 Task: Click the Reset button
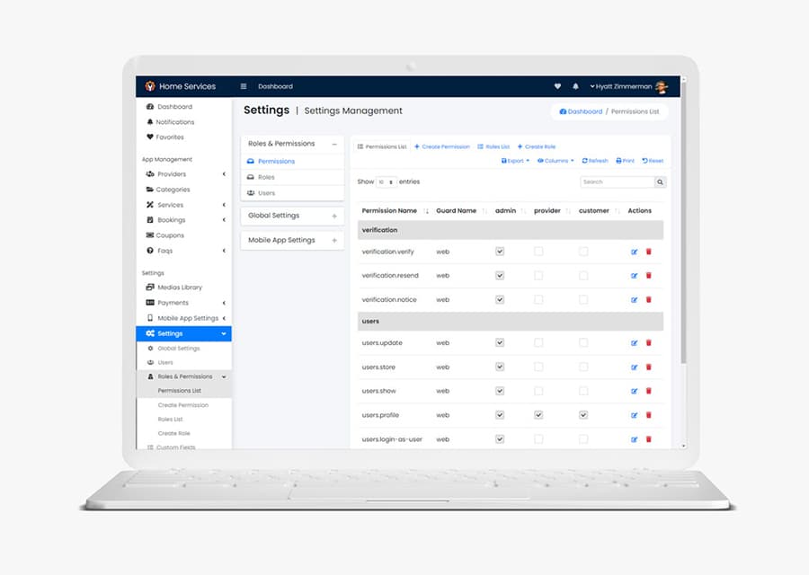[653, 161]
